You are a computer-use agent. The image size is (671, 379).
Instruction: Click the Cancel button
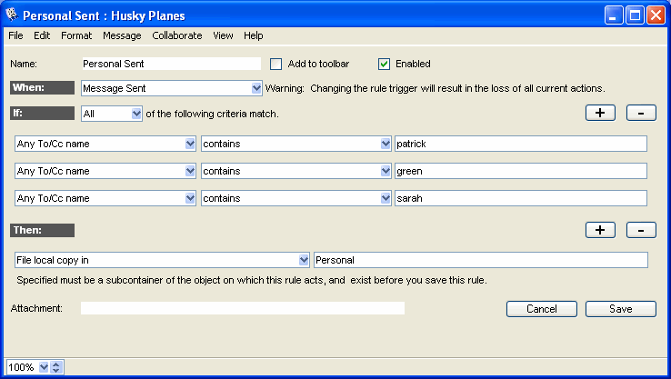pyautogui.click(x=541, y=309)
